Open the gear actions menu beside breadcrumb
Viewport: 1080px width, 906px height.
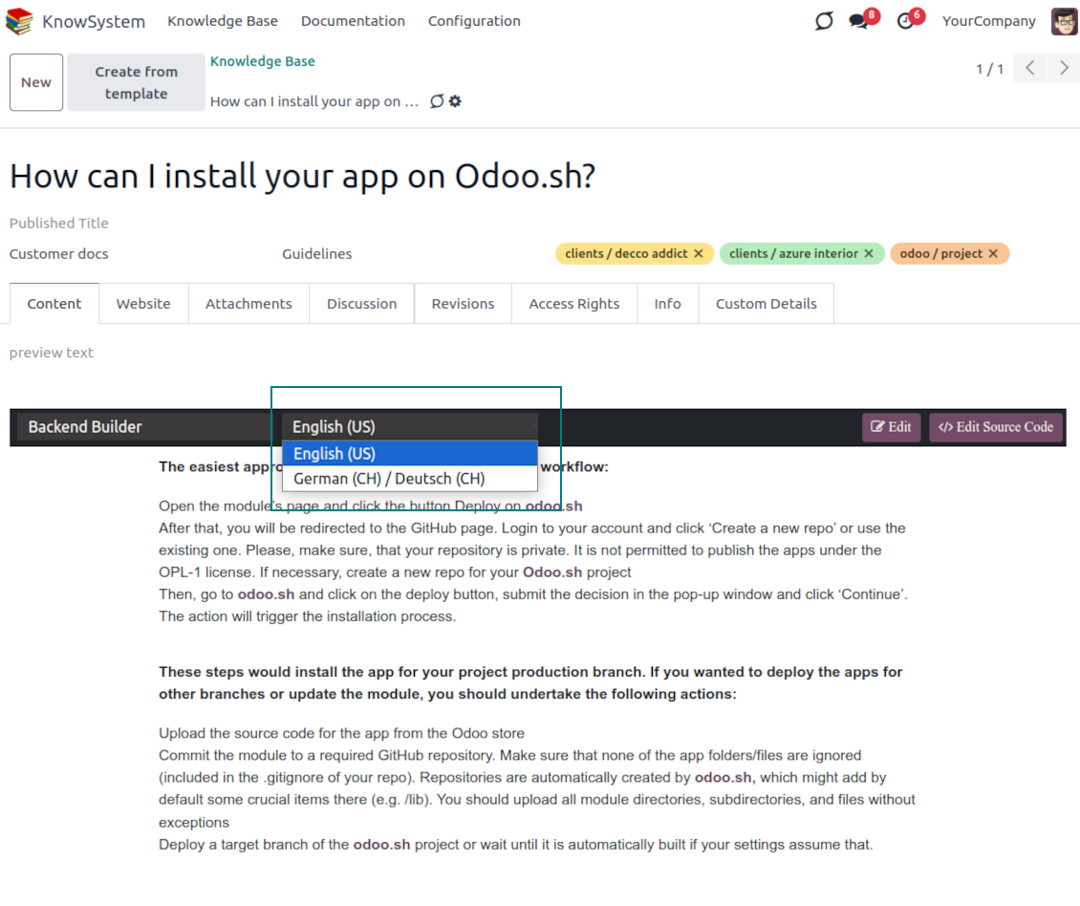click(x=455, y=101)
